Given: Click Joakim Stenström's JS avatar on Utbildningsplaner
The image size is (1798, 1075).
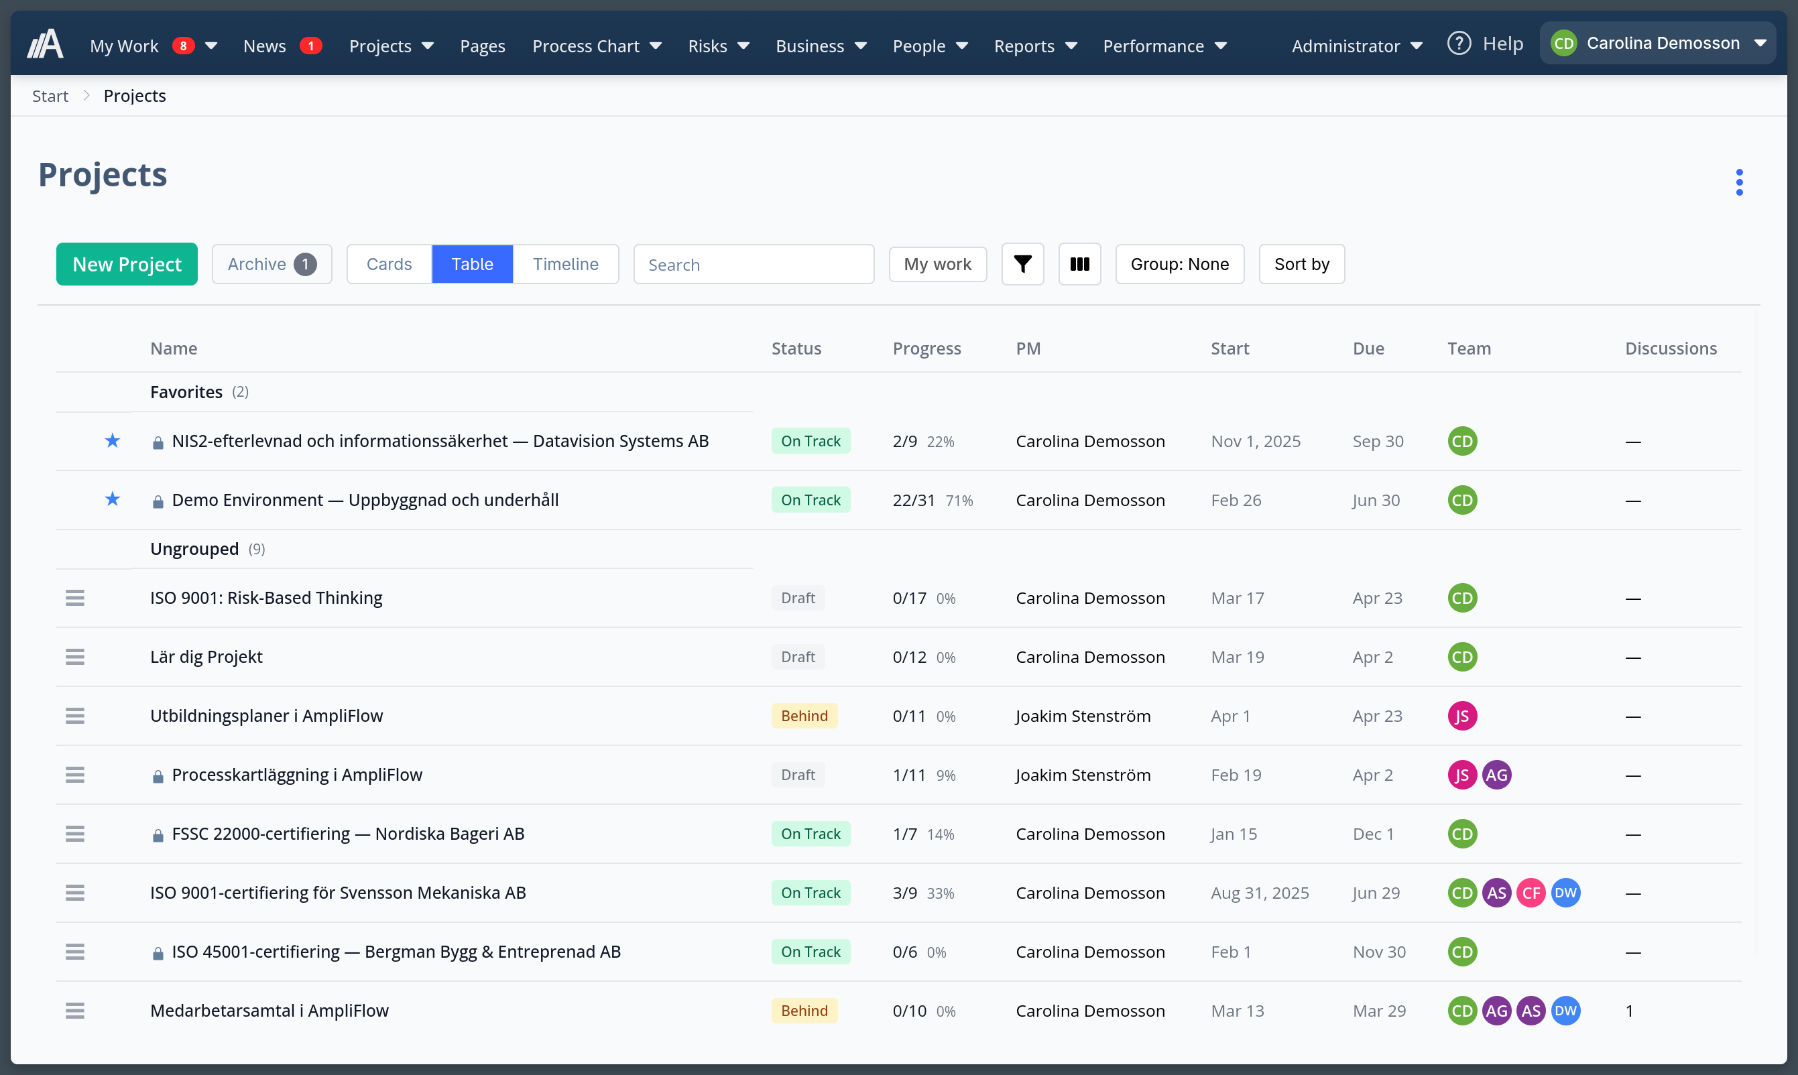Looking at the screenshot, I should pyautogui.click(x=1462, y=716).
